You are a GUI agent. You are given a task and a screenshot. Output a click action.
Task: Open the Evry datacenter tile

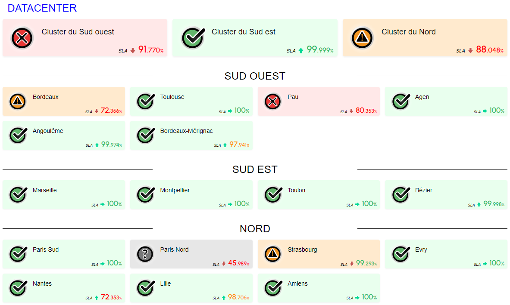tap(446, 254)
